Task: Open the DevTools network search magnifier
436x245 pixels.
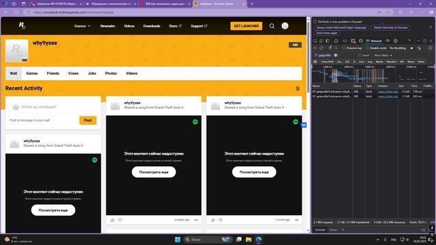Action: click(336, 48)
